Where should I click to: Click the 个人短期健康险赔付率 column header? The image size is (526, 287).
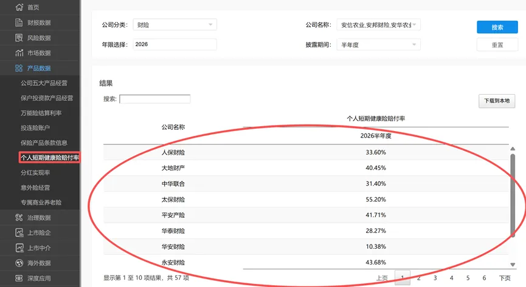coord(376,118)
